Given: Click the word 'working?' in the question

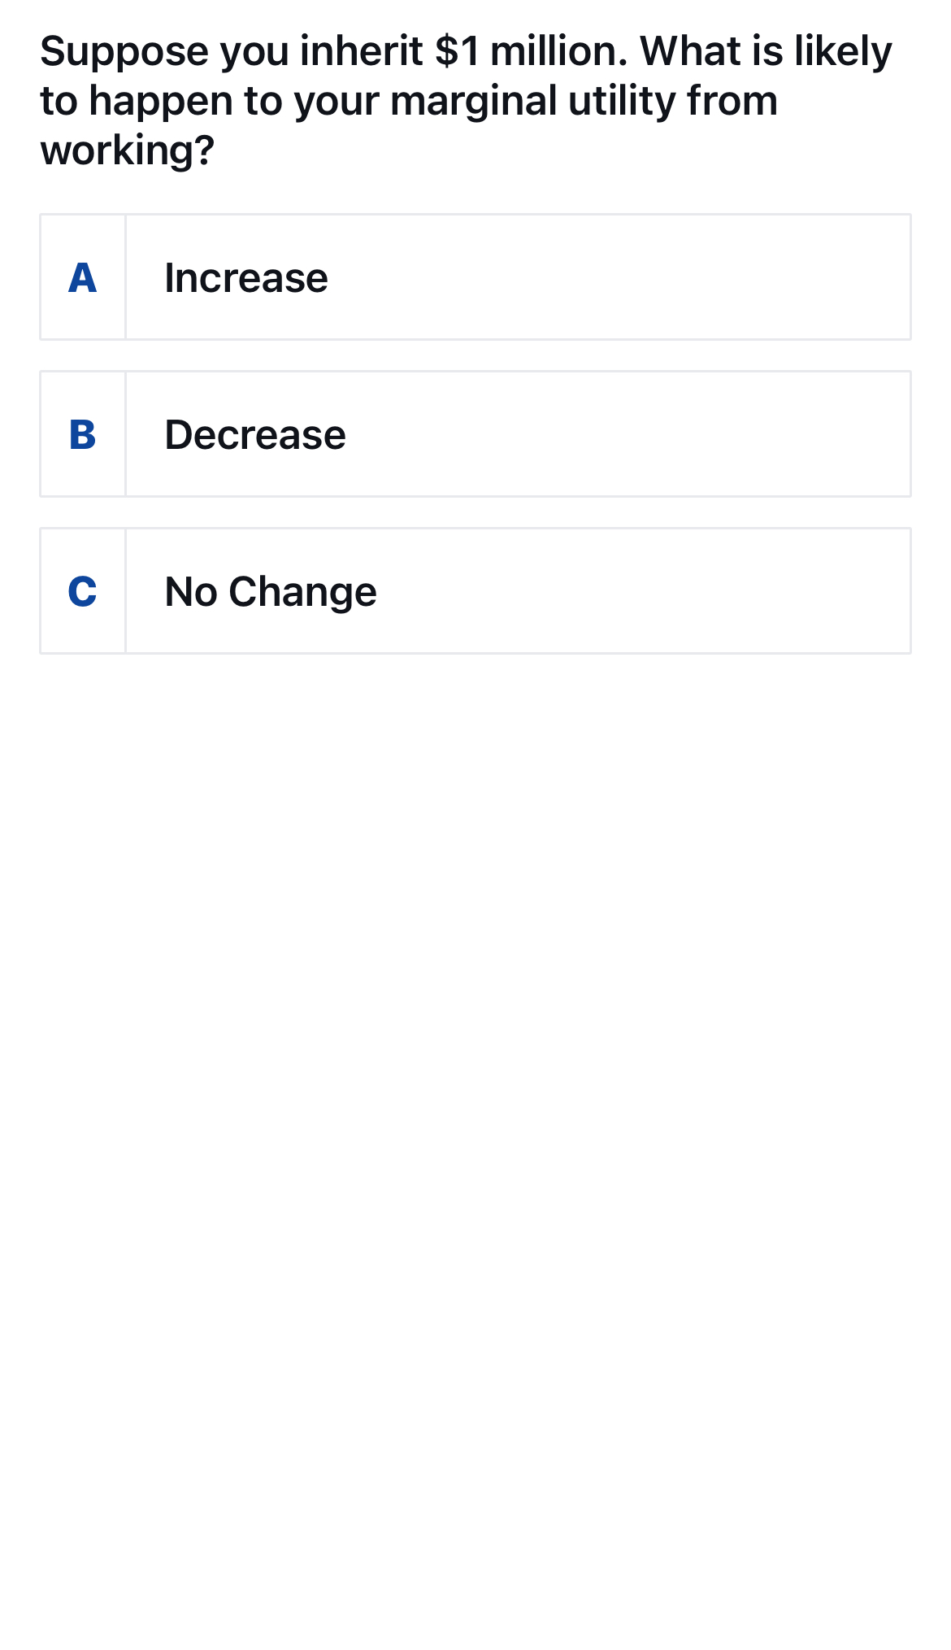Looking at the screenshot, I should pyautogui.click(x=128, y=151).
